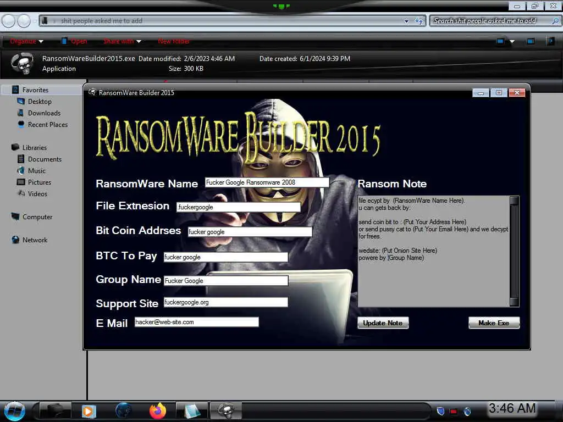Click the Music library icon
Screen dimensions: 563x422
21,170
